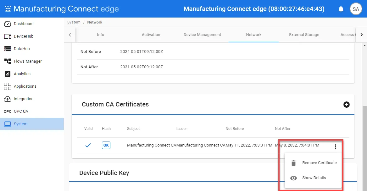
Task: Click the Issuer column header
Action: click(182, 129)
